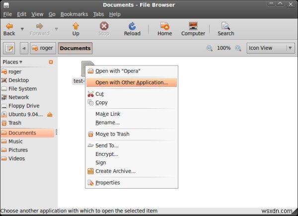The image size is (298, 216).
Task: Reset zoom via 100% label
Action: 223,48
